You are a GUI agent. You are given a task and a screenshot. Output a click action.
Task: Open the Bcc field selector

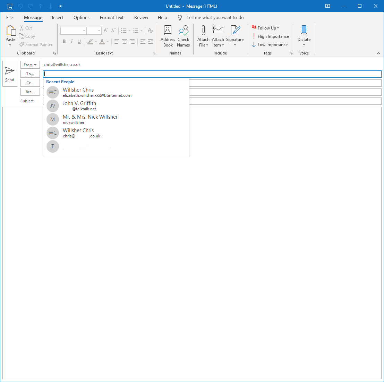pyautogui.click(x=30, y=92)
